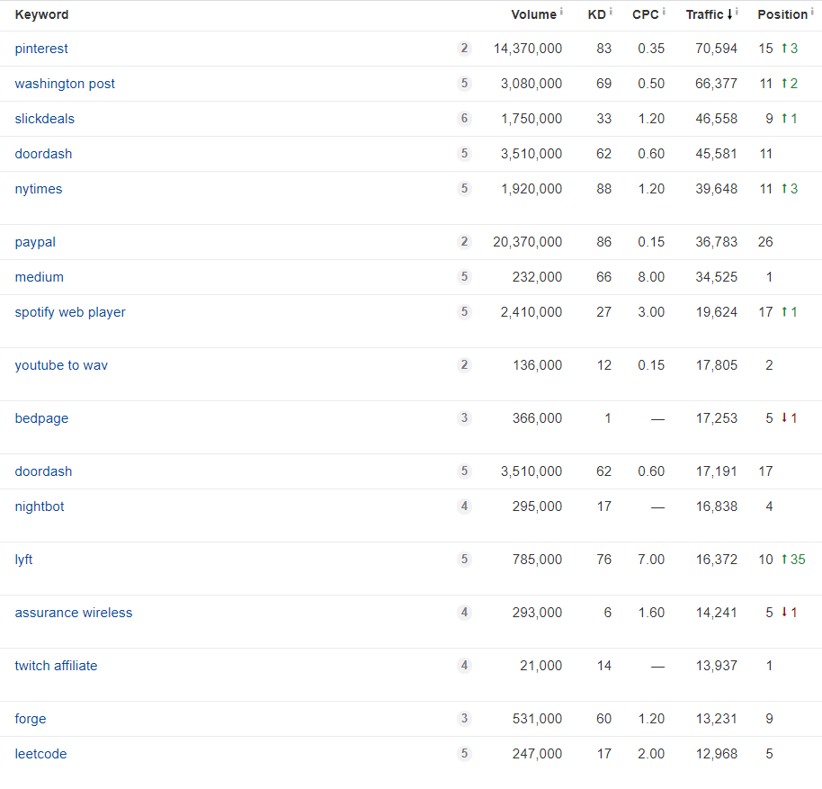Open the pinterest keyword link
The height and width of the screenshot is (789, 822).
41,49
